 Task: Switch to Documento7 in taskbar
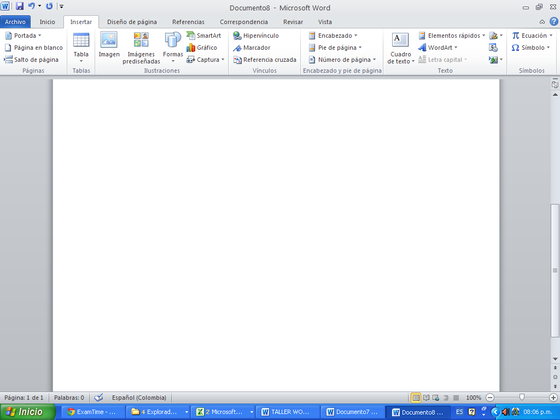[353, 412]
